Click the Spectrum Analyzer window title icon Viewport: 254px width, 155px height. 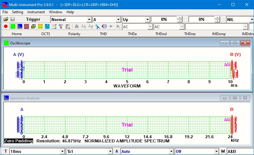coord(6,98)
